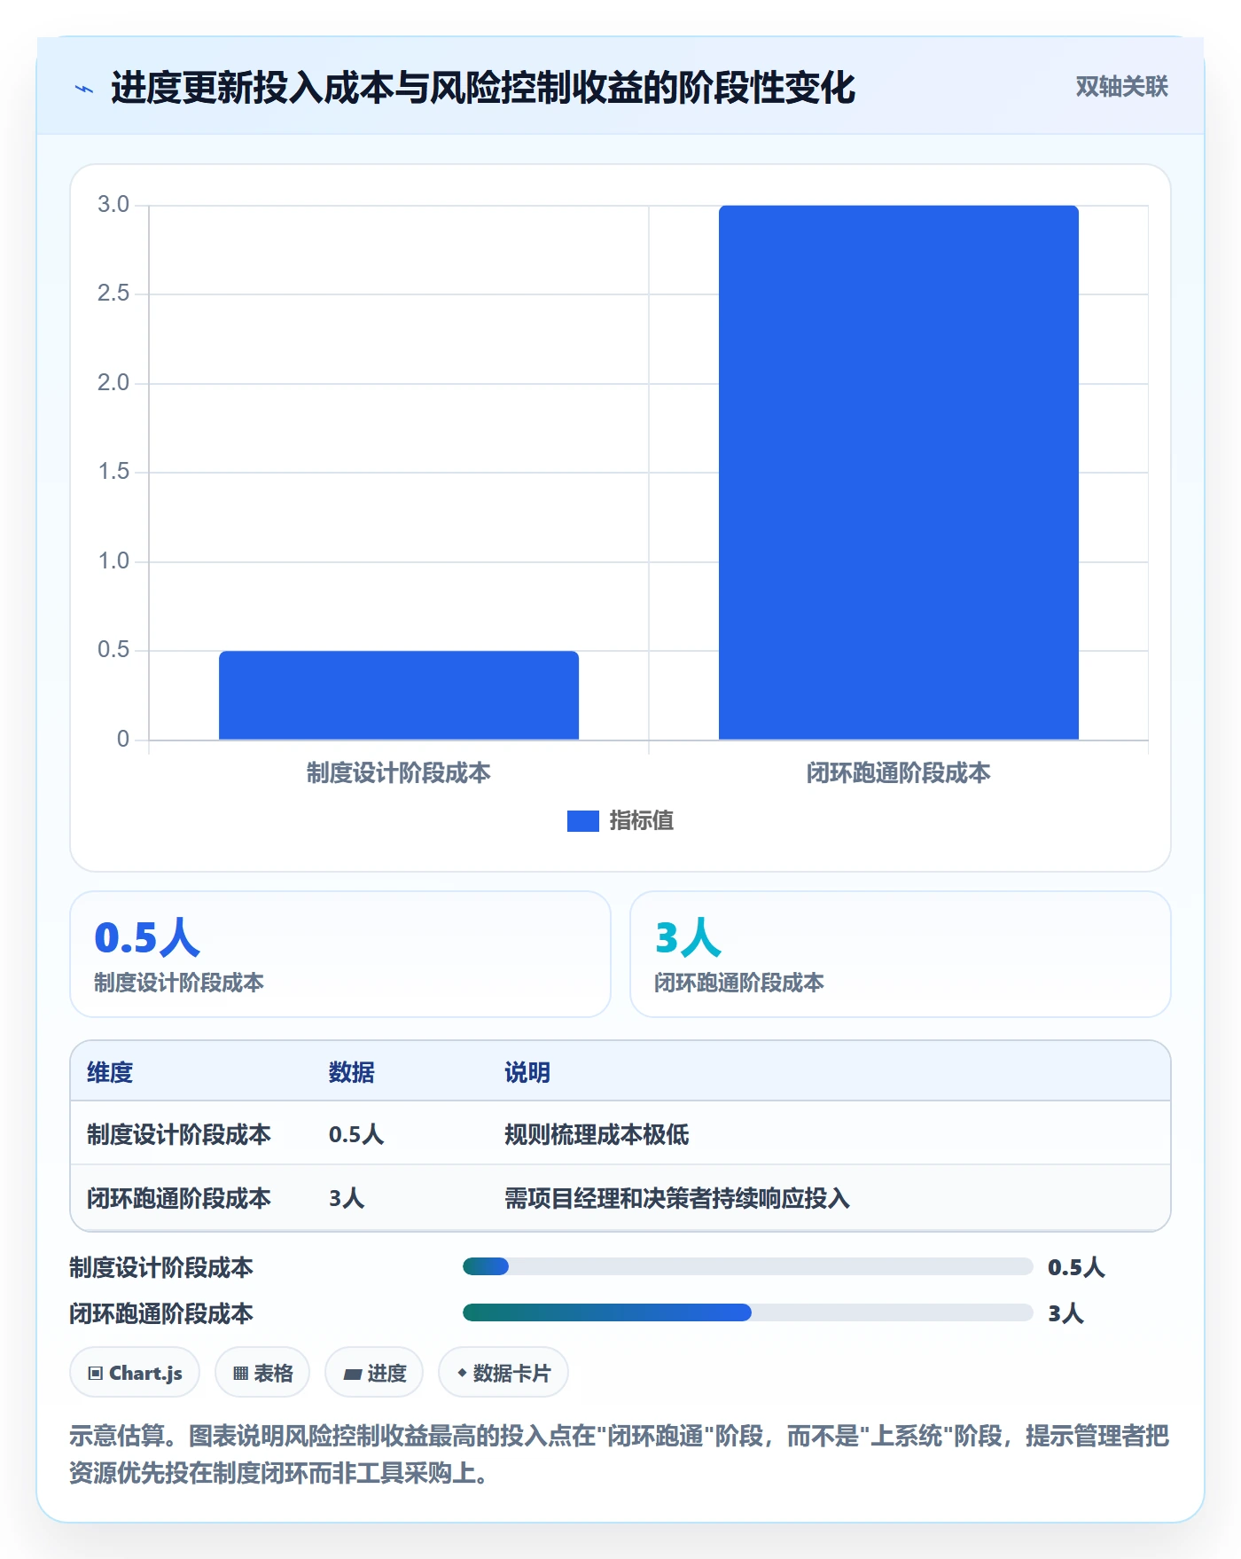Click the 说明 table column header

[x=527, y=1072]
